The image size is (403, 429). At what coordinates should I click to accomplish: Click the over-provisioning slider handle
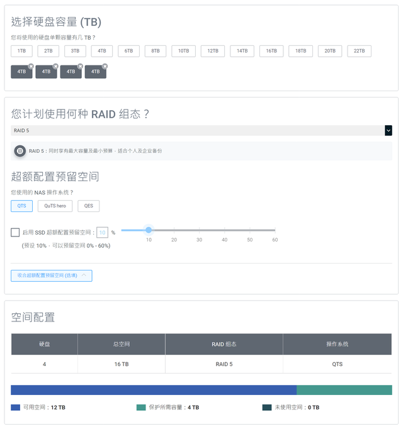click(x=149, y=230)
